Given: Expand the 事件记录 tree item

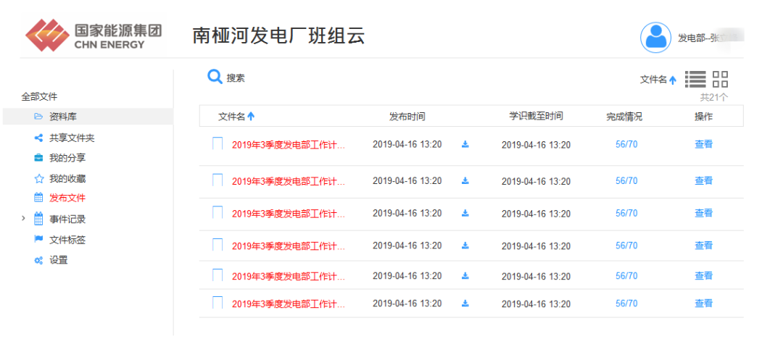Looking at the screenshot, I should point(24,219).
